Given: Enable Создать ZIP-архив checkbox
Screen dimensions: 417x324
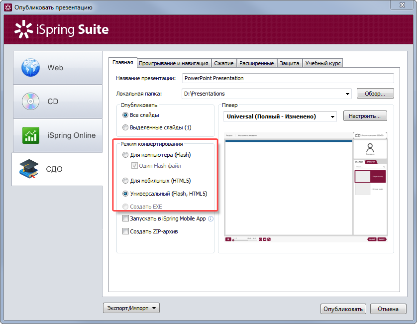Looking at the screenshot, I should 125,231.
